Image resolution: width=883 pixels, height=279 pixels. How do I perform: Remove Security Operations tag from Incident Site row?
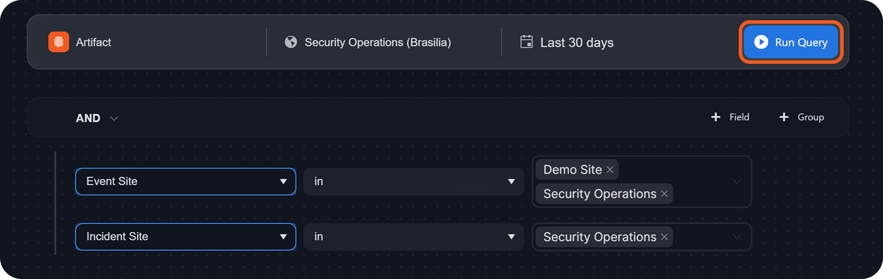pos(664,237)
